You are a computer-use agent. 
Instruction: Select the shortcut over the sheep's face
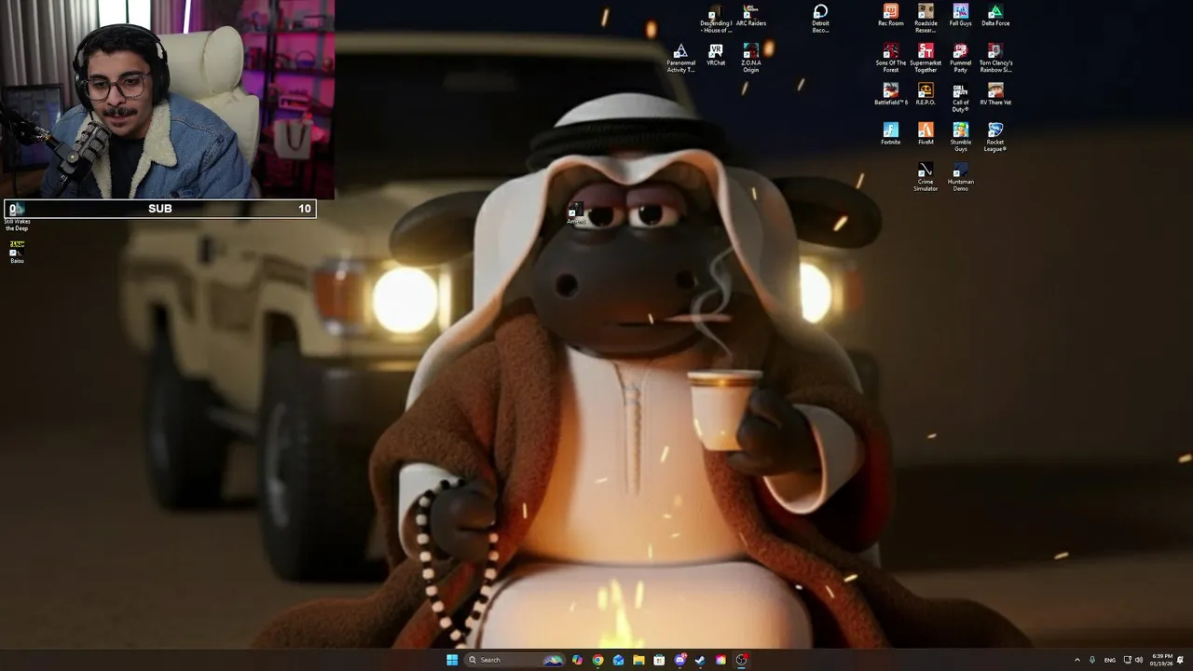tap(576, 214)
